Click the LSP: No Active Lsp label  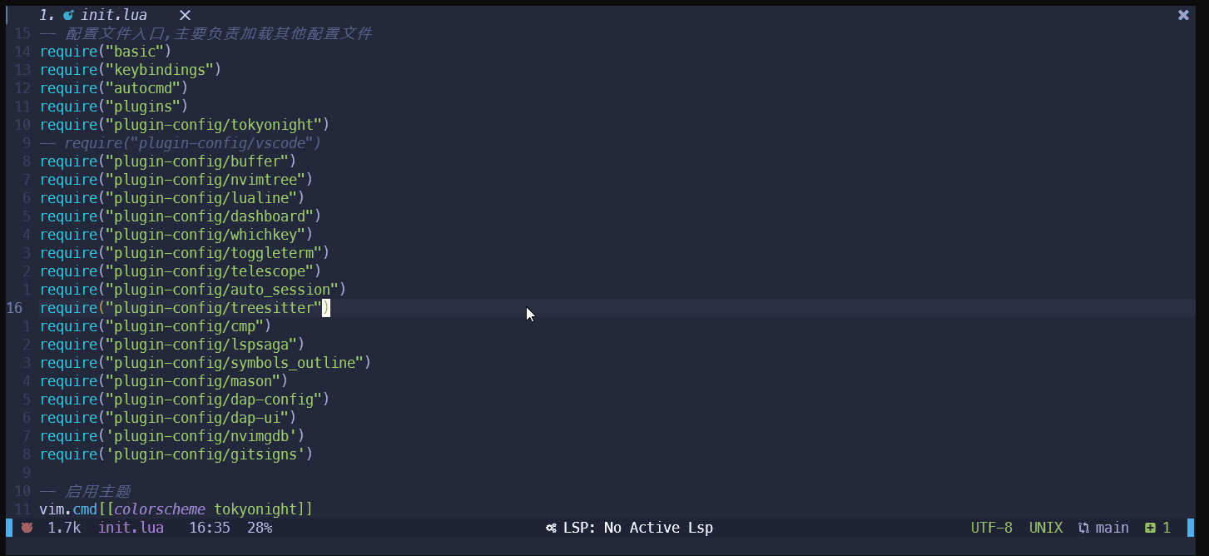(638, 528)
